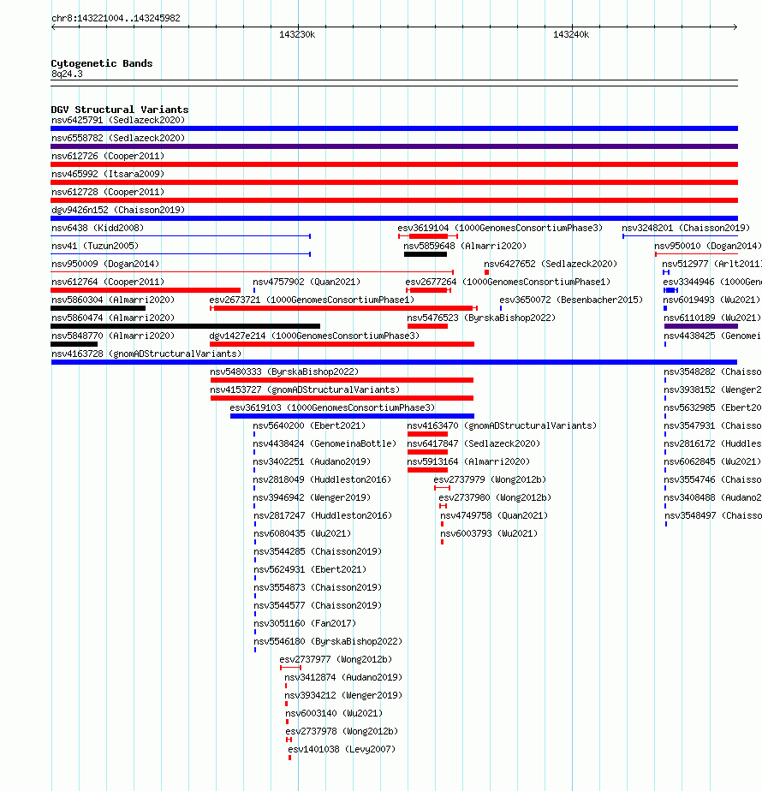This screenshot has width=762, height=791.
Task: Open nsv5546180 (ByrskaBishop2022) variant label
Action: click(x=328, y=642)
